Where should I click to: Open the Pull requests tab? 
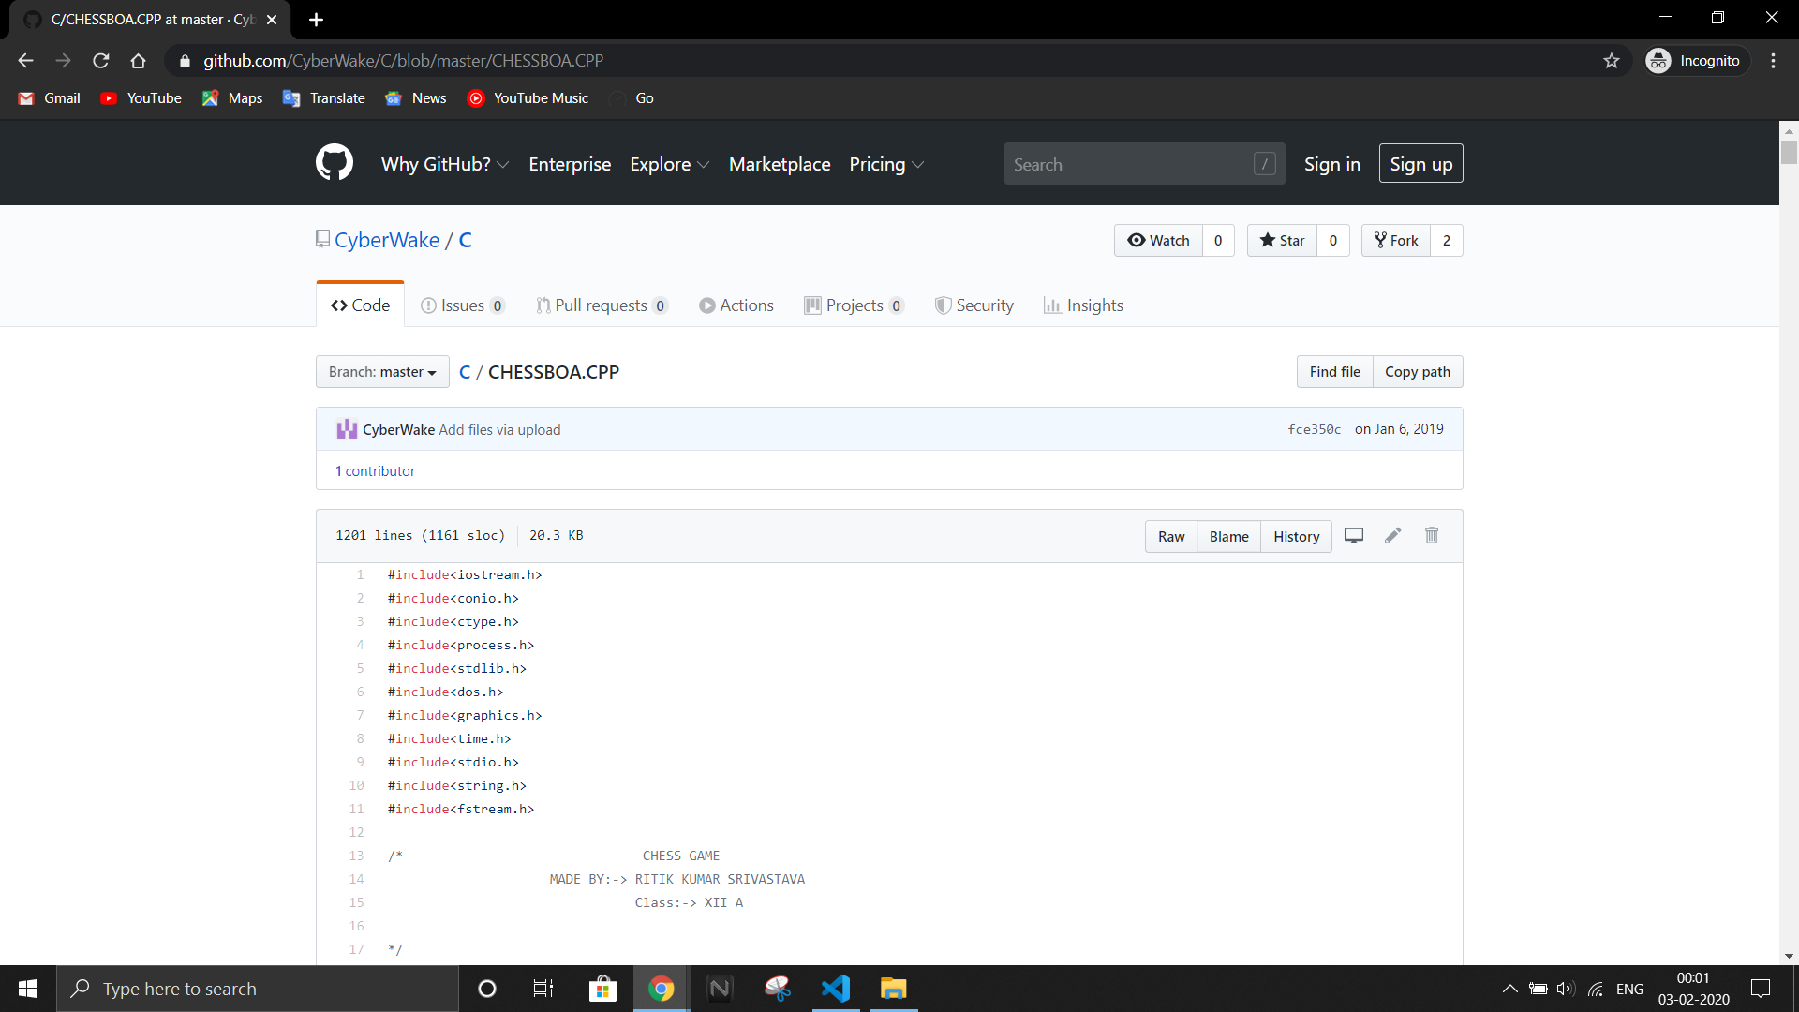[602, 305]
